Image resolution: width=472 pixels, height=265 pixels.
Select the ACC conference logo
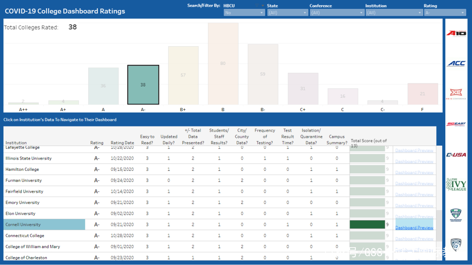(x=456, y=64)
